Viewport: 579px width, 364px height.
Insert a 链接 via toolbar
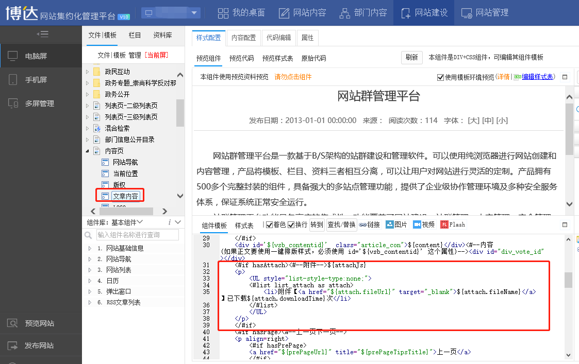point(370,224)
